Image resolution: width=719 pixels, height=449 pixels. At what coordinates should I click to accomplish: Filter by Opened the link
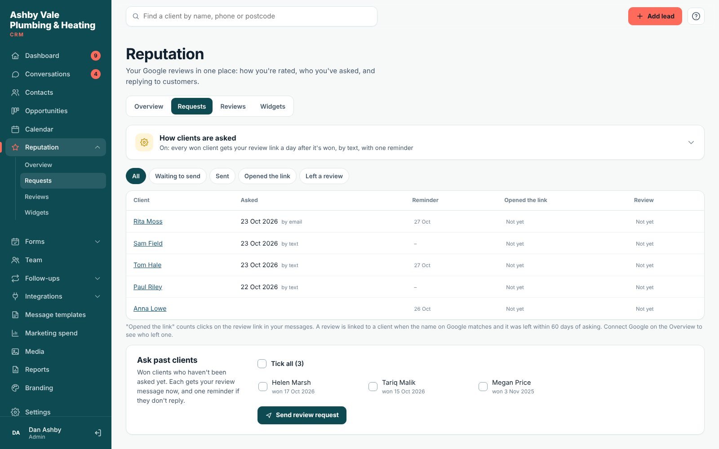tap(267, 176)
